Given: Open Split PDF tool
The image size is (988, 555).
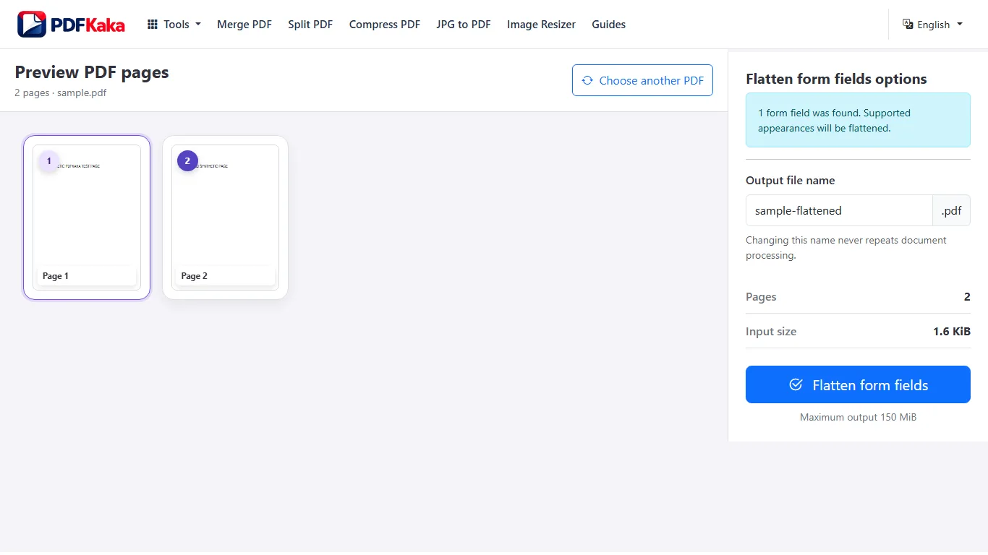Looking at the screenshot, I should click(310, 25).
